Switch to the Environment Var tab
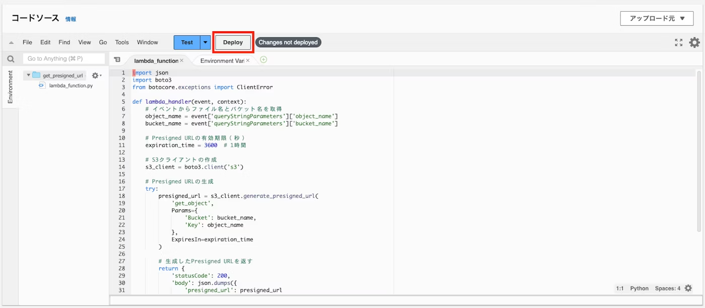 coord(222,60)
